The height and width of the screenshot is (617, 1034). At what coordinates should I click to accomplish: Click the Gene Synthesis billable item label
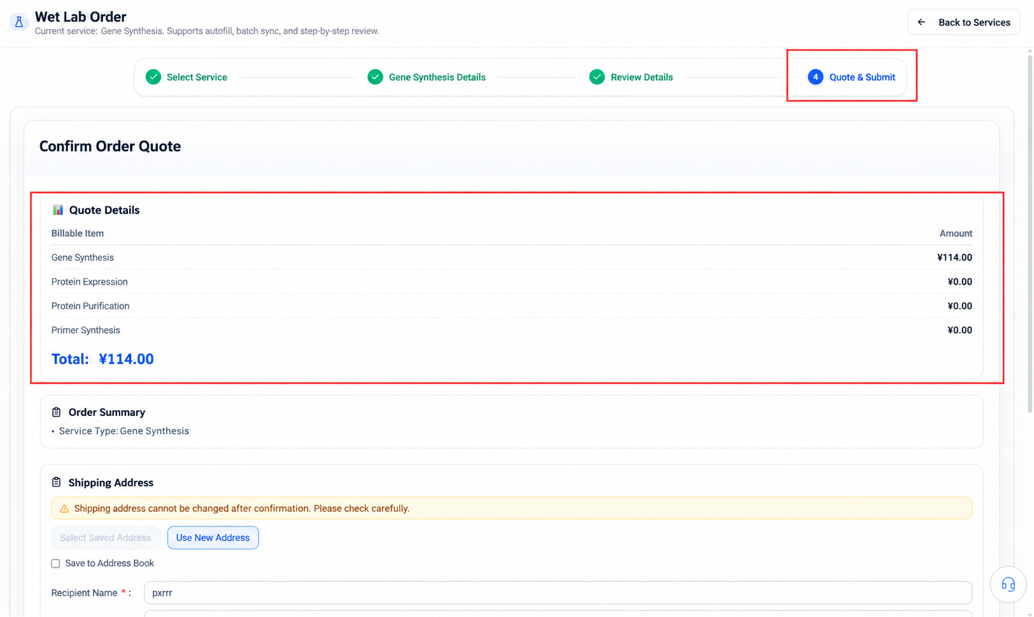tap(83, 258)
